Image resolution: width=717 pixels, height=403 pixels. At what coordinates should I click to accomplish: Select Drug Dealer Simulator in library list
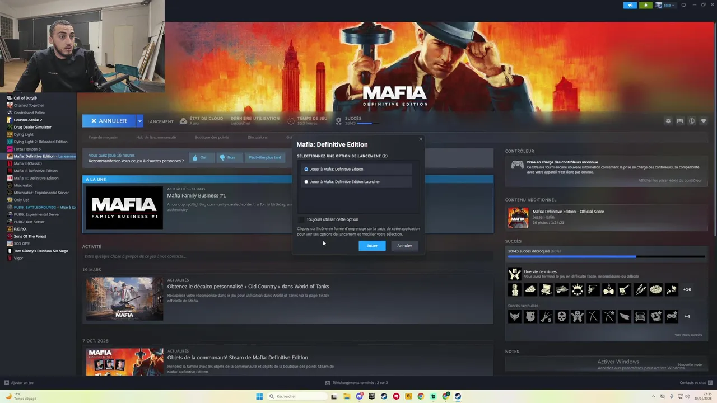point(32,127)
